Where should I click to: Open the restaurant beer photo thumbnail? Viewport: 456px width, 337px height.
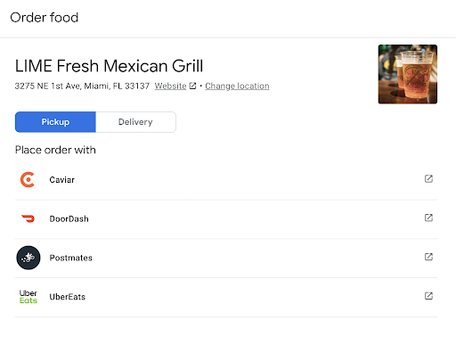(x=408, y=74)
